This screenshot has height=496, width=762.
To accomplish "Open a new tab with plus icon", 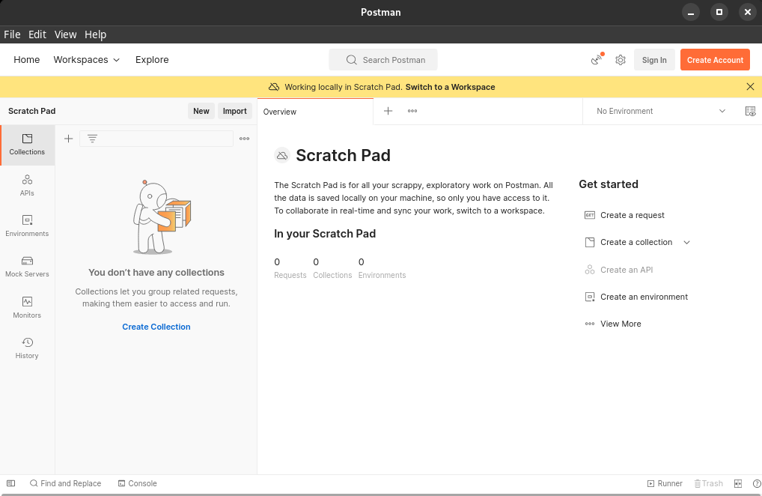I will 388,111.
